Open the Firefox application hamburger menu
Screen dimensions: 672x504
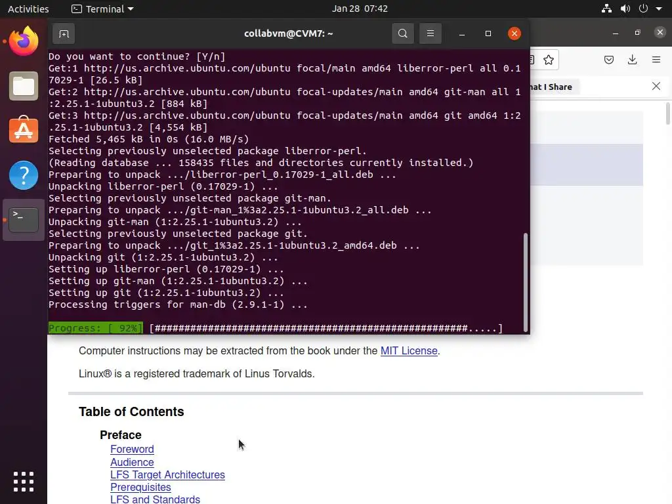point(656,60)
